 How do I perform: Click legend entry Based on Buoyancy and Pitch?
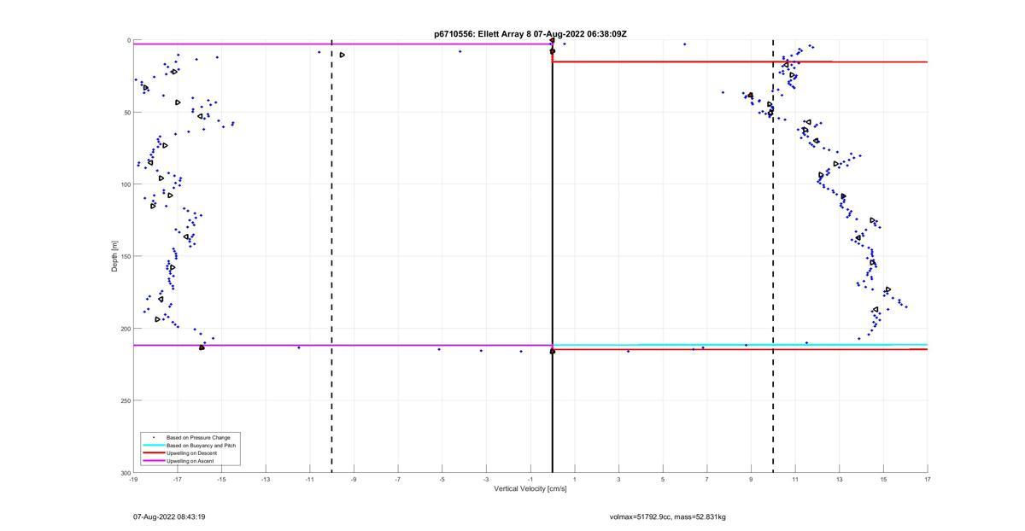202,446
